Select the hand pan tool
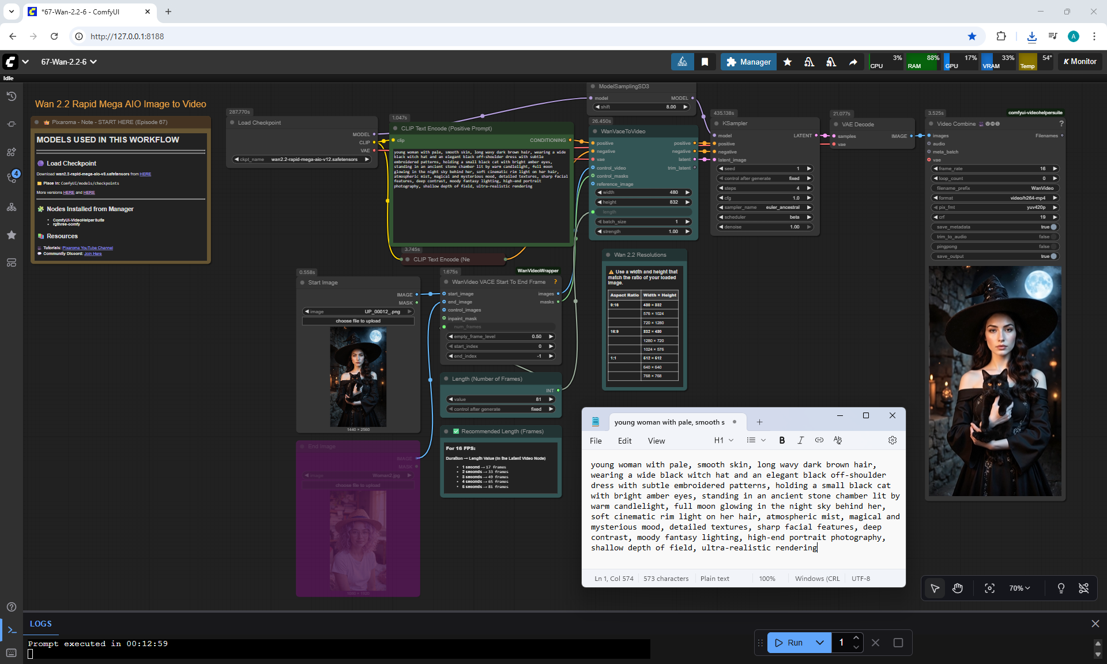 click(958, 588)
